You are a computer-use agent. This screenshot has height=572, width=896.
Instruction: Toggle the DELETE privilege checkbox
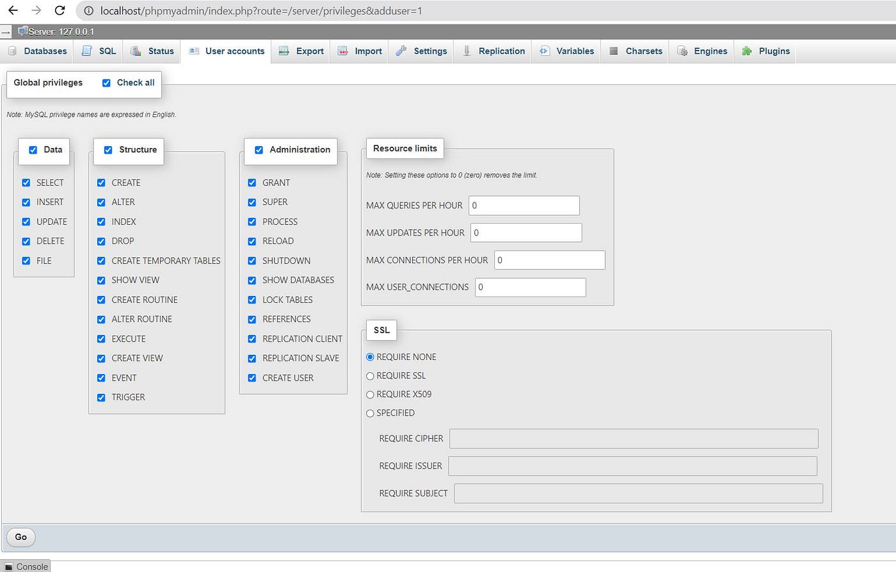tap(26, 241)
